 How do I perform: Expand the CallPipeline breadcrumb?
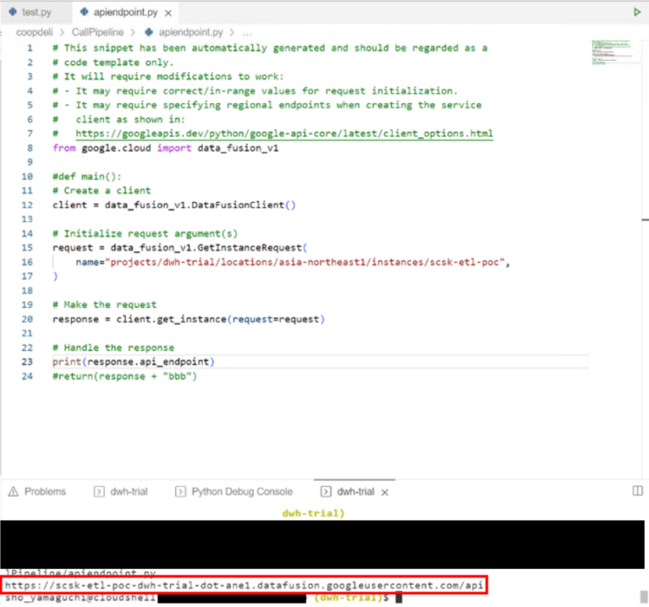(101, 32)
